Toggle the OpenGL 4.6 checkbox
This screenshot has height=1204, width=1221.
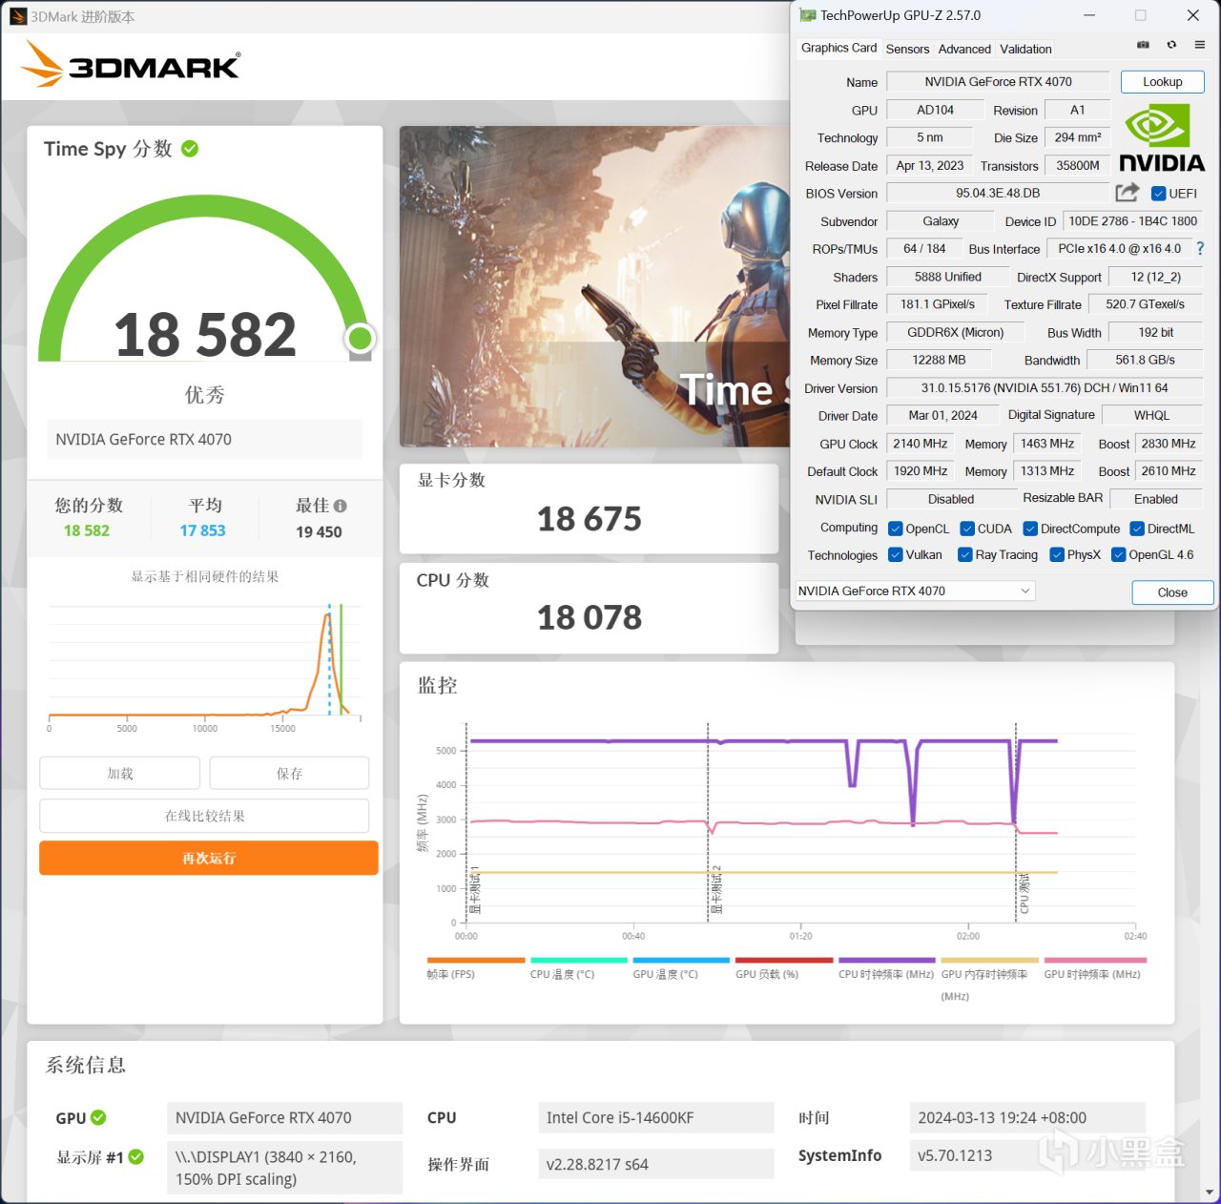[1119, 554]
